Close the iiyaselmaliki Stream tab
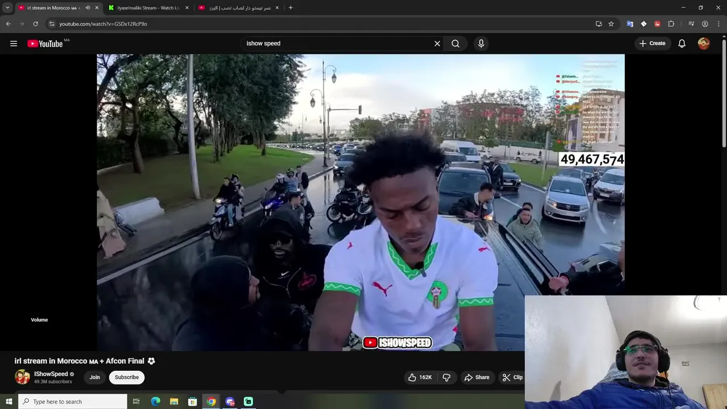The height and width of the screenshot is (409, 727). click(x=187, y=8)
